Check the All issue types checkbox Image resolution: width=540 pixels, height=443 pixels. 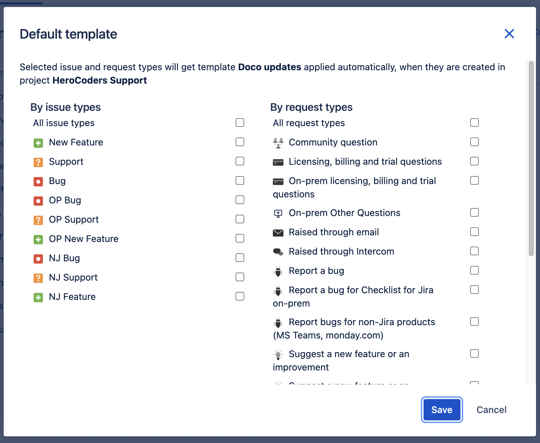pyautogui.click(x=240, y=122)
